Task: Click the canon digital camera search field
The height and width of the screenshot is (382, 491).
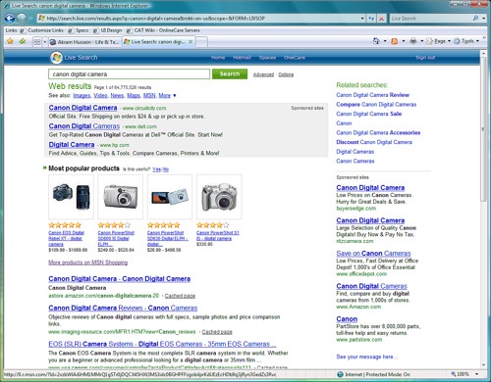Action: click(129, 74)
